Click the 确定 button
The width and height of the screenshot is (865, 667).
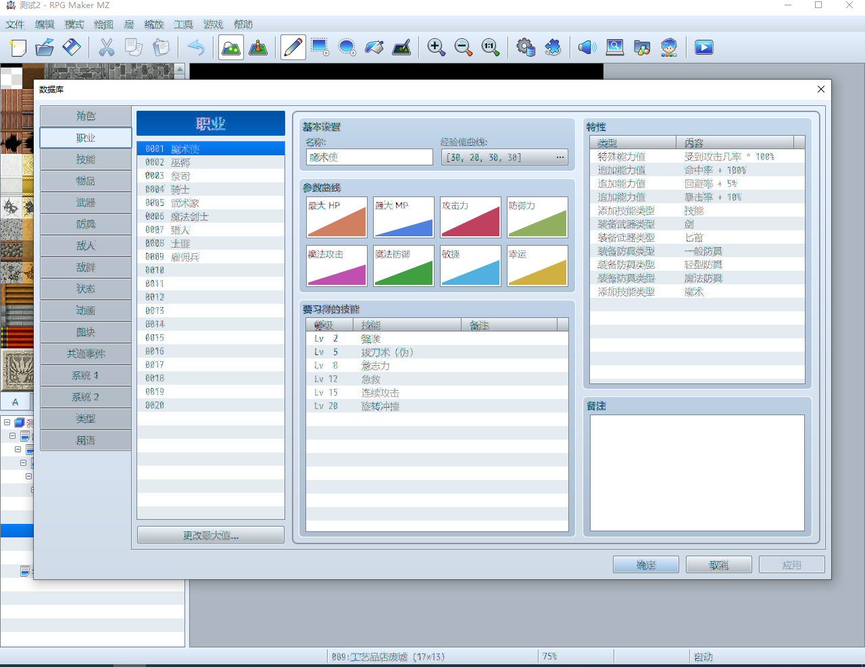click(646, 565)
